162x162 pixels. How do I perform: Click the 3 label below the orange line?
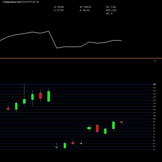(x=155, y=61)
